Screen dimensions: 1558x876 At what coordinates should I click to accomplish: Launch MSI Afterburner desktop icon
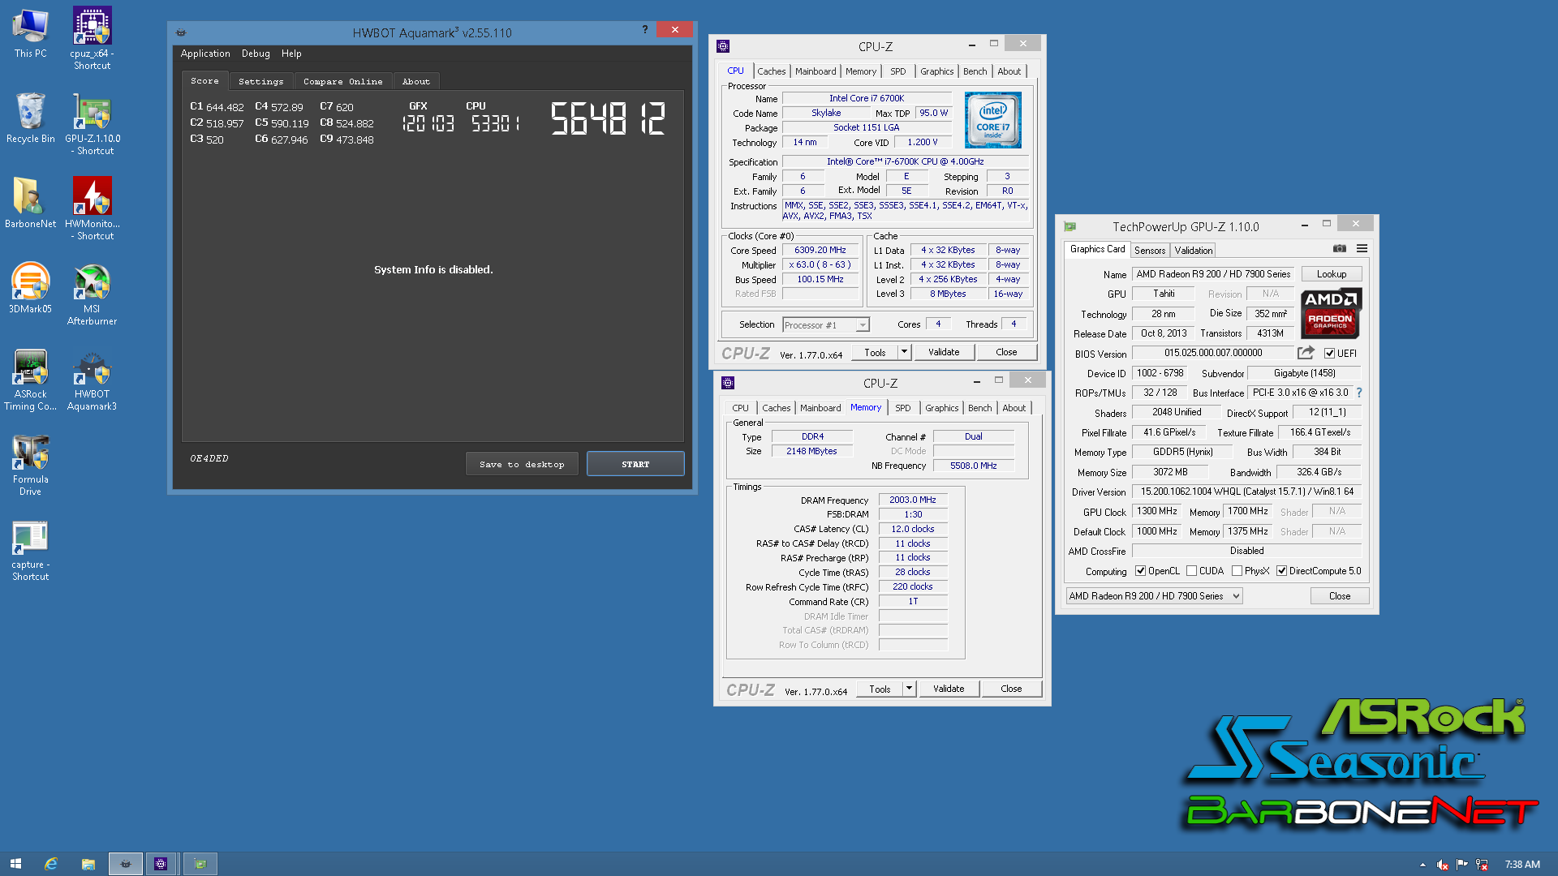coord(92,294)
